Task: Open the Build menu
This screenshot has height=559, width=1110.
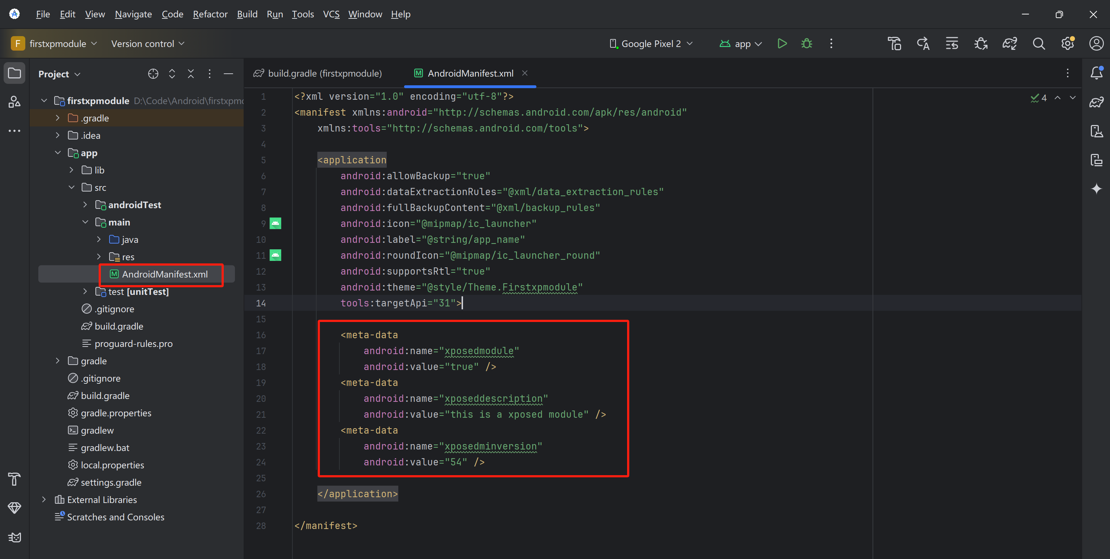Action: coord(247,14)
